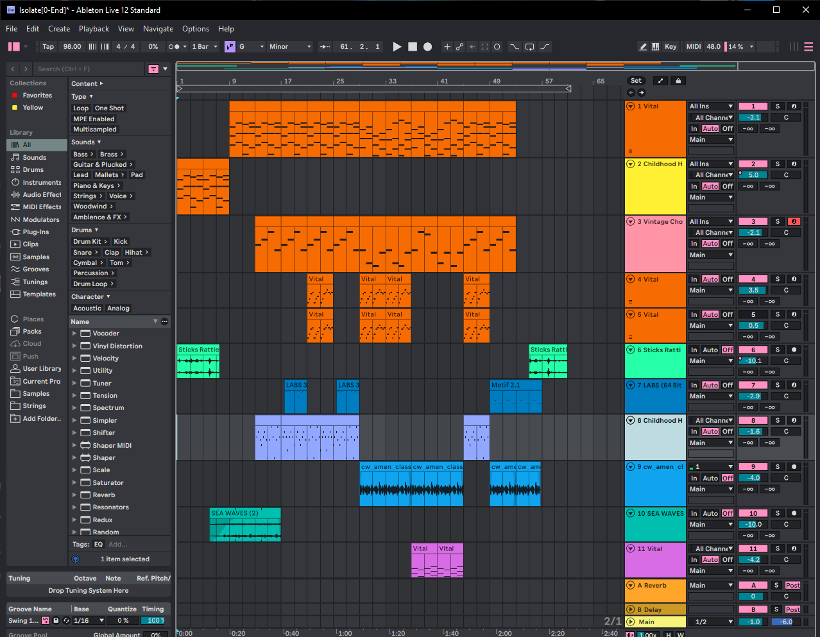
Task: Arm track 3 Vintage Cho for recording
Action: pyautogui.click(x=794, y=221)
